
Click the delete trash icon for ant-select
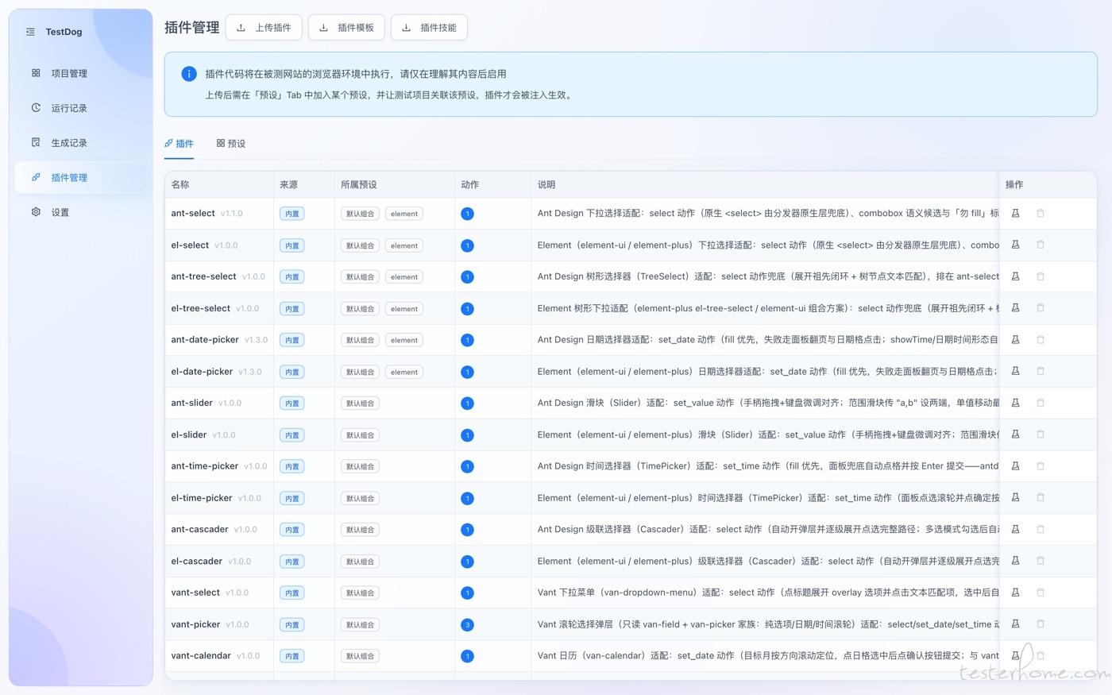(x=1041, y=214)
